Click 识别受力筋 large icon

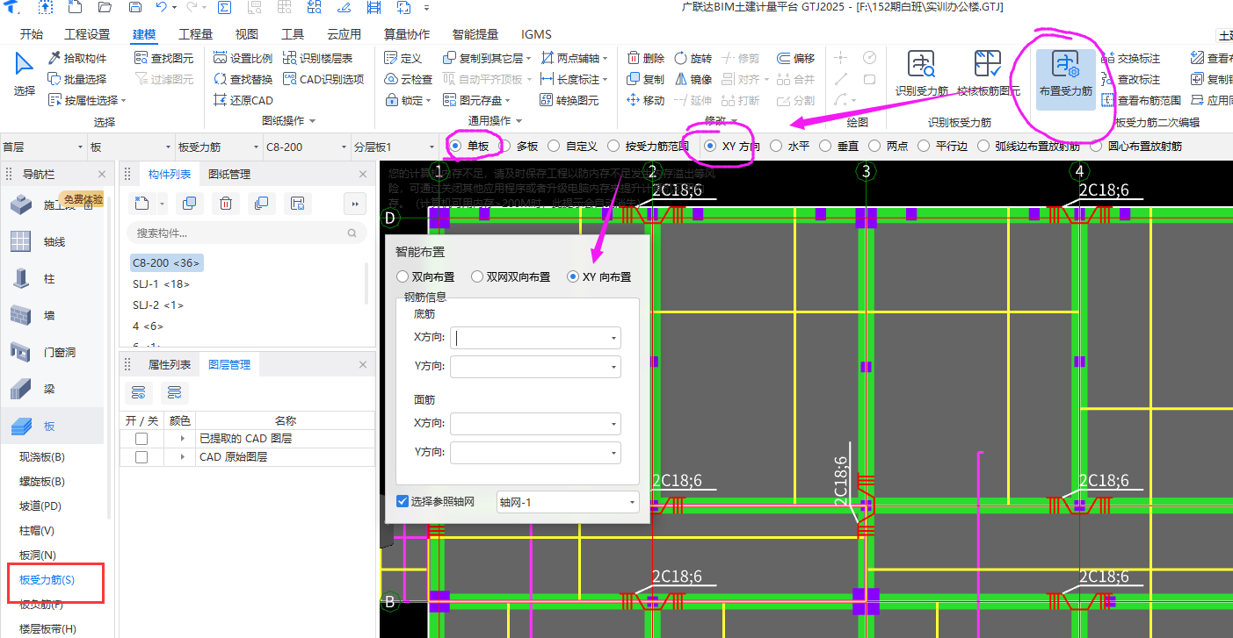[921, 74]
